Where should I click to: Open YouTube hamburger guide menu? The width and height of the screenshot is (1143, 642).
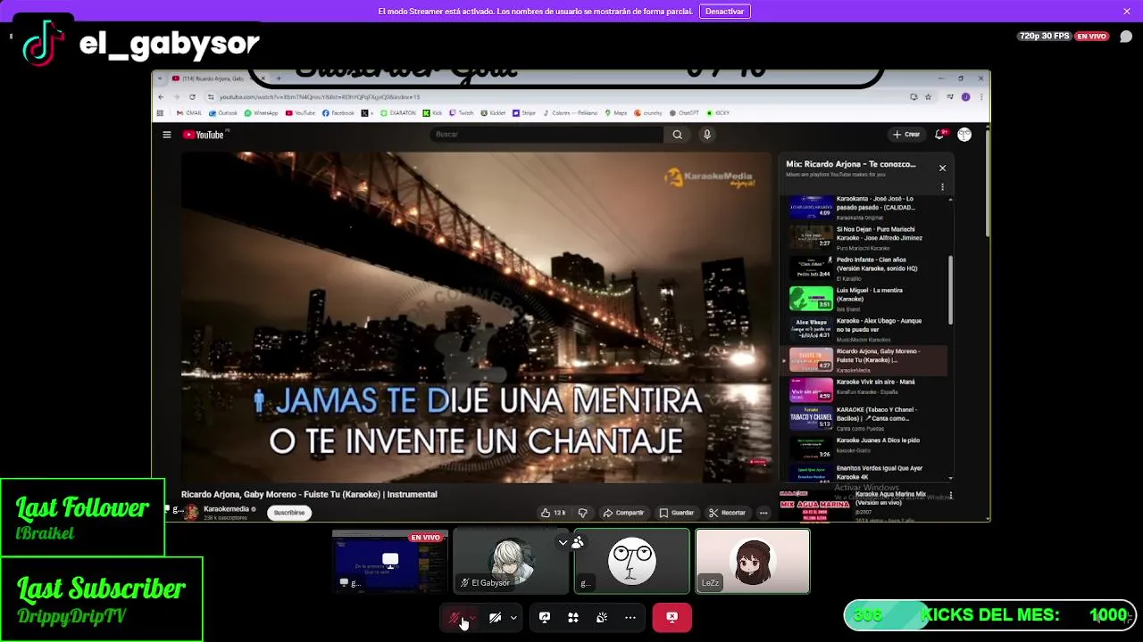pos(167,135)
